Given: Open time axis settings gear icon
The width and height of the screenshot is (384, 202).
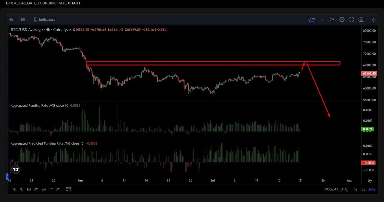Looking at the screenshot, I should click(370, 181).
